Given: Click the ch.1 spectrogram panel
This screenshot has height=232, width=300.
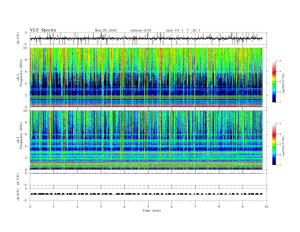Looking at the screenshot, I should (x=146, y=77).
